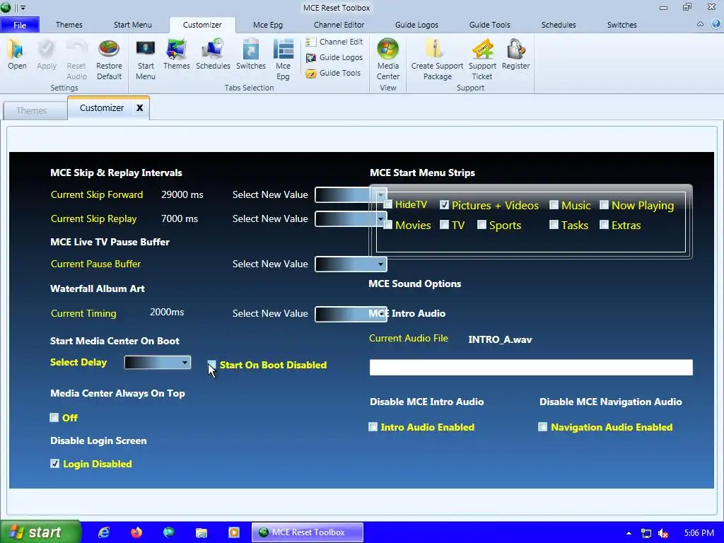The image size is (724, 543).
Task: Open Waterfall Album Art timing dropdown
Action: [351, 314]
